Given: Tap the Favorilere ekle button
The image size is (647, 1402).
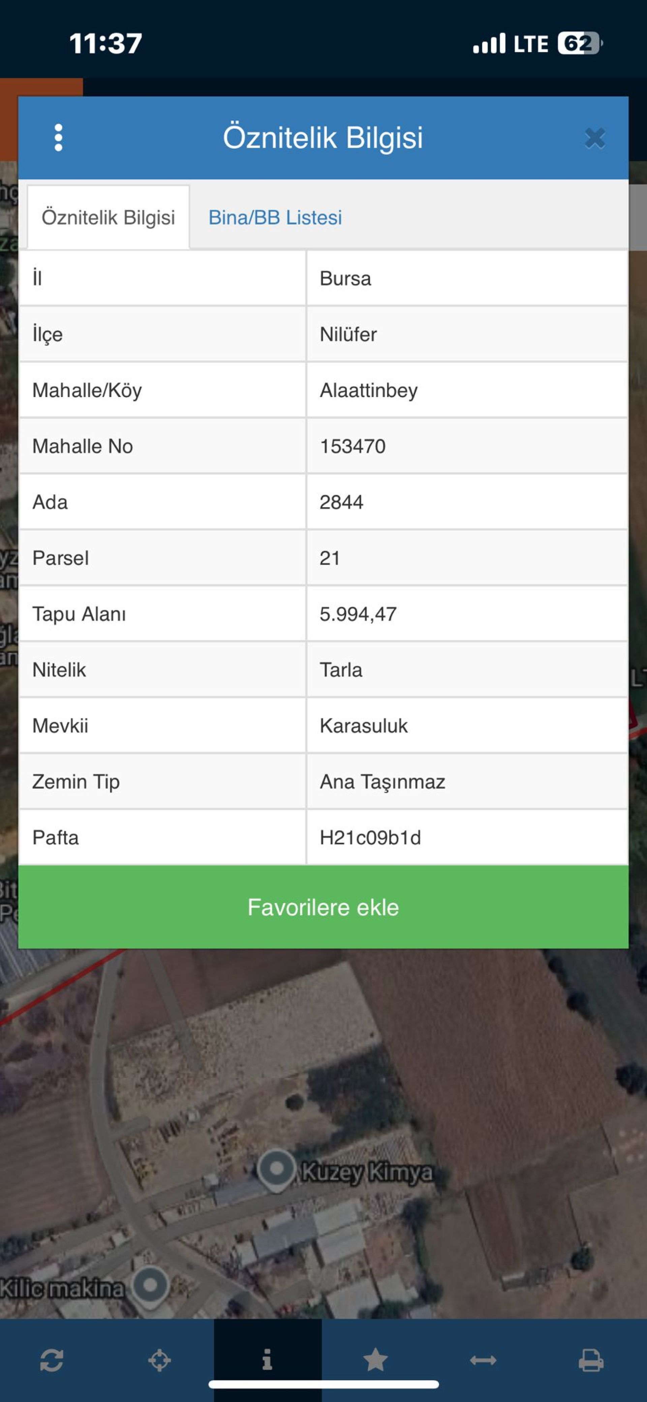Looking at the screenshot, I should click(x=323, y=907).
